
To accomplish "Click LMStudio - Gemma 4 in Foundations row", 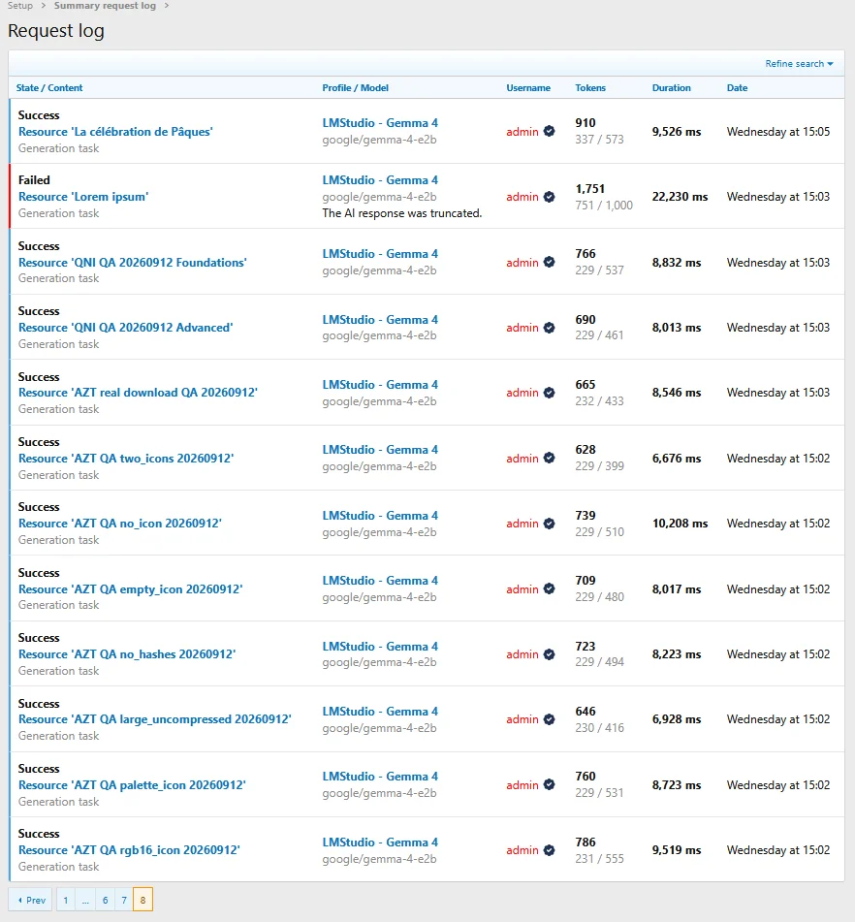I will point(380,253).
